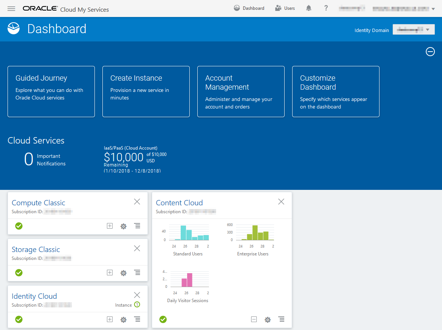Click the Dashboard globe icon in the blue header
The image size is (442, 330).
(237, 8)
